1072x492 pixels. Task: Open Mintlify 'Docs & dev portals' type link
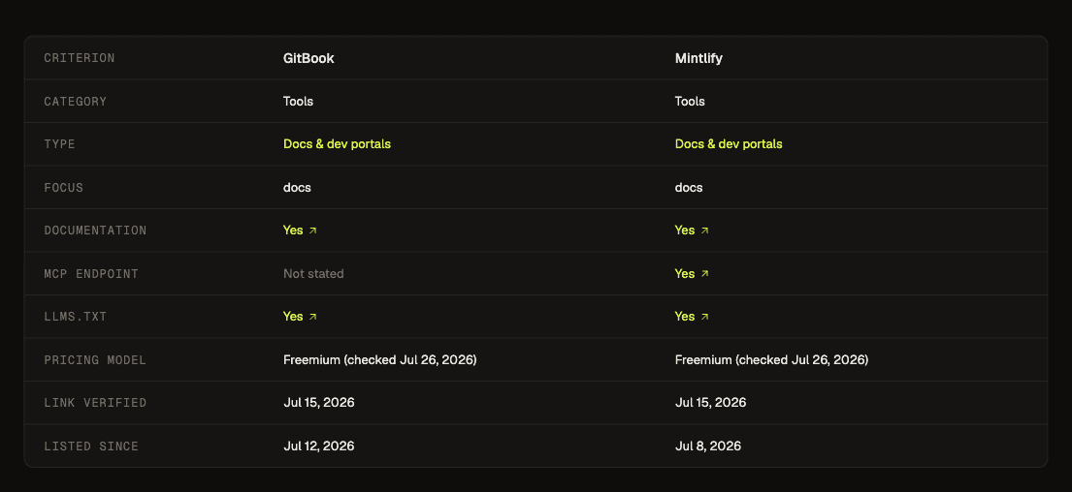click(x=729, y=144)
